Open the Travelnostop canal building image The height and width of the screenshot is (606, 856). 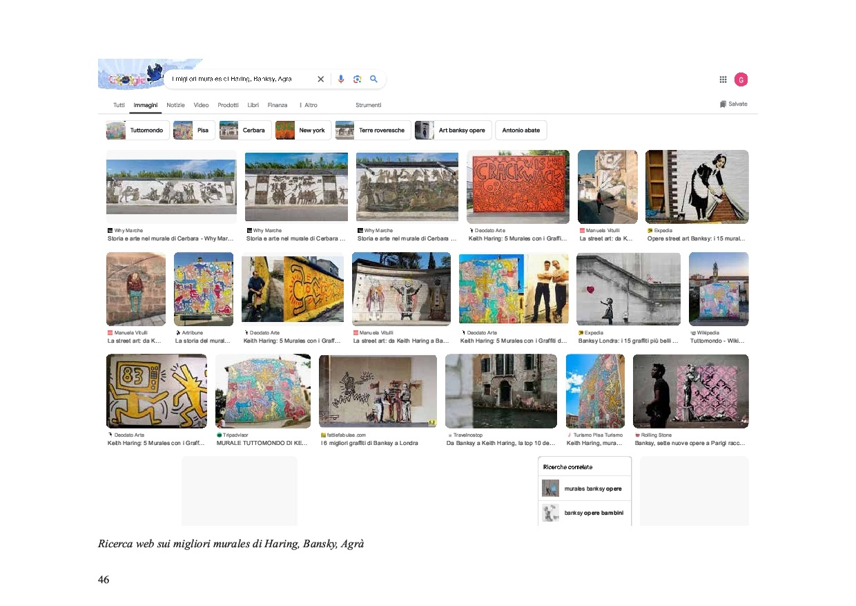tap(500, 391)
